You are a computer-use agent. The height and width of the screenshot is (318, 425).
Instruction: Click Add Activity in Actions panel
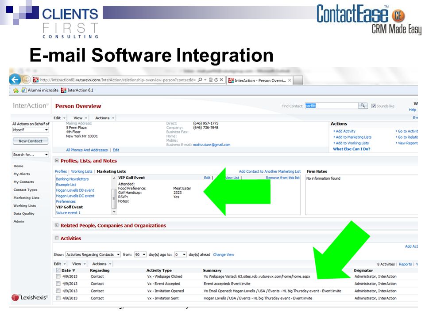click(x=345, y=131)
